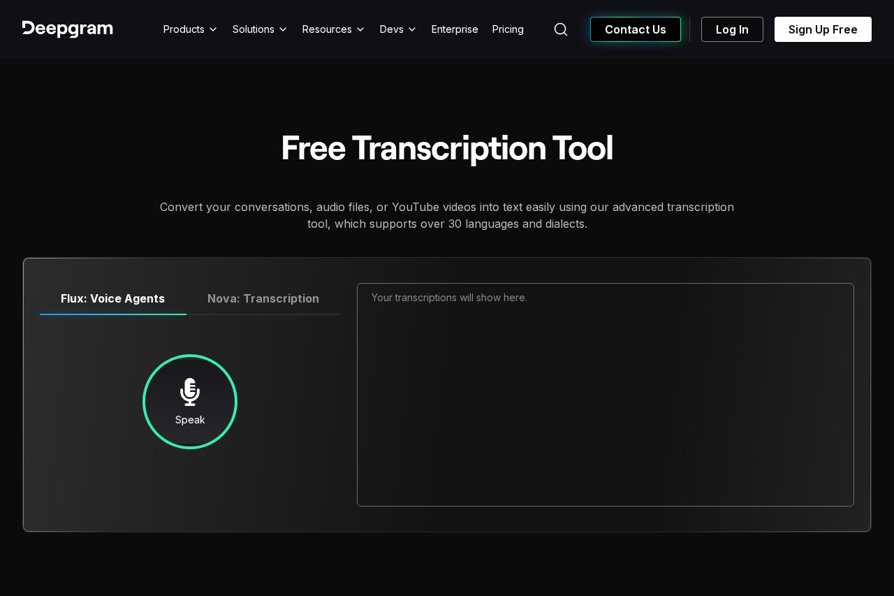Image resolution: width=894 pixels, height=596 pixels.
Task: Go to the Pricing page
Action: click(508, 29)
